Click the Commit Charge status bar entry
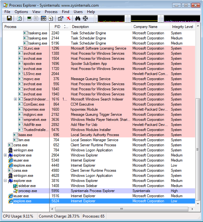Image resolution: width=203 pixels, height=222 pixels. [x=59, y=216]
